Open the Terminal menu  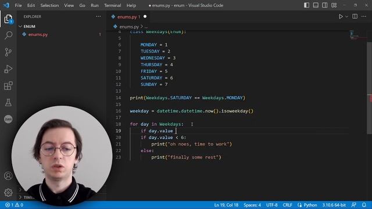(x=112, y=5)
